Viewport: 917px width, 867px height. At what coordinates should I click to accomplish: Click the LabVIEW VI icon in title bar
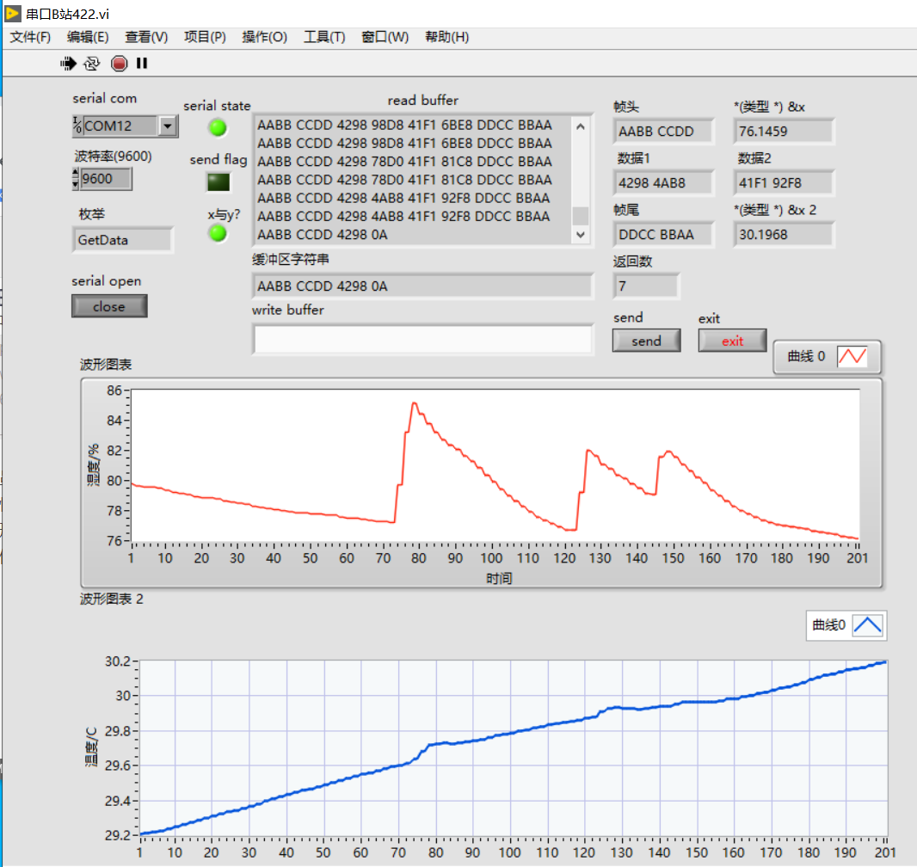[12, 13]
